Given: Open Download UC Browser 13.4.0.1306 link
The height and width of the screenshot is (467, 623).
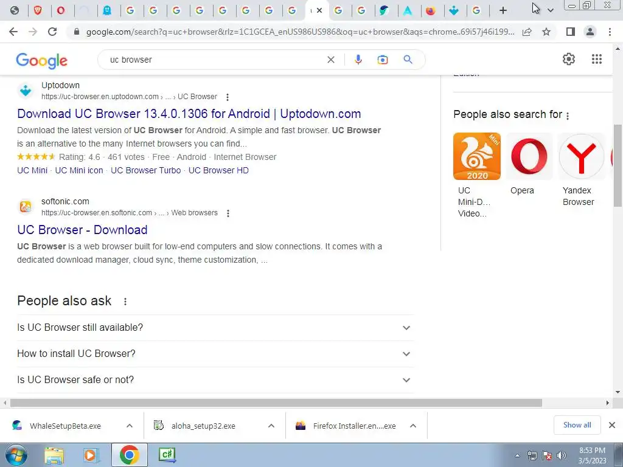Looking at the screenshot, I should [189, 114].
